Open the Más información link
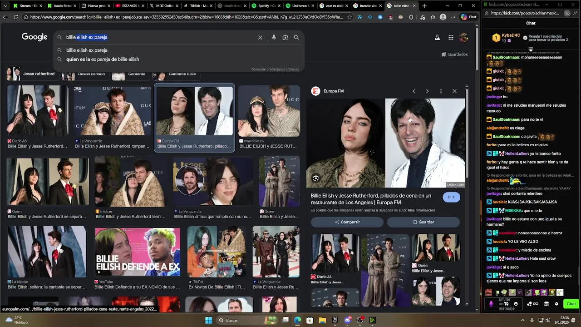Screen dimensions: 581x327 (x=421, y=210)
